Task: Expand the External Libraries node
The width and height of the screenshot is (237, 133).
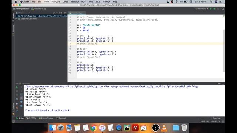Action: tap(16, 19)
